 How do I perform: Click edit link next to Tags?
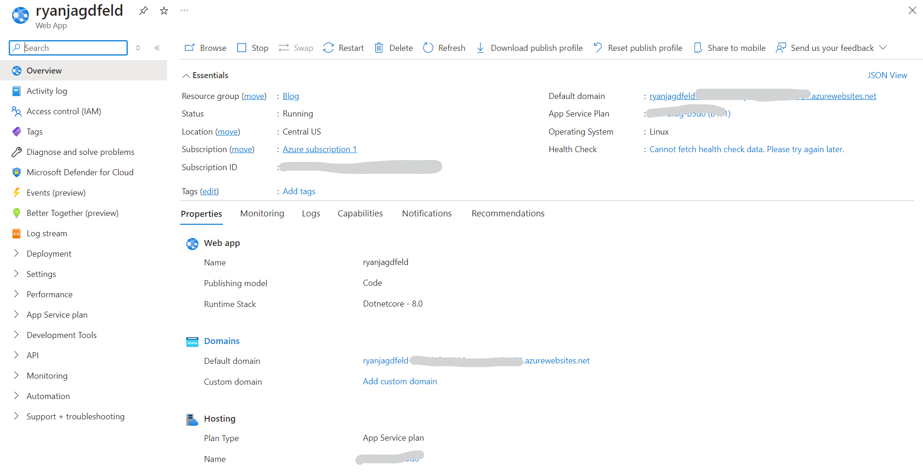[x=209, y=191]
